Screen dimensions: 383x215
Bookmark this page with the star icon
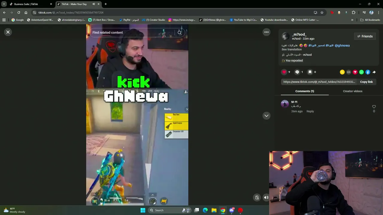(322, 13)
